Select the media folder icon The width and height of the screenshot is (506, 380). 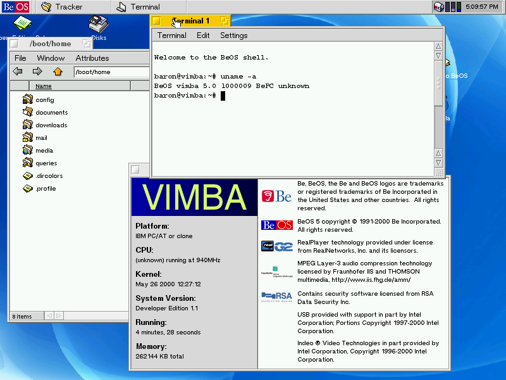(28, 150)
